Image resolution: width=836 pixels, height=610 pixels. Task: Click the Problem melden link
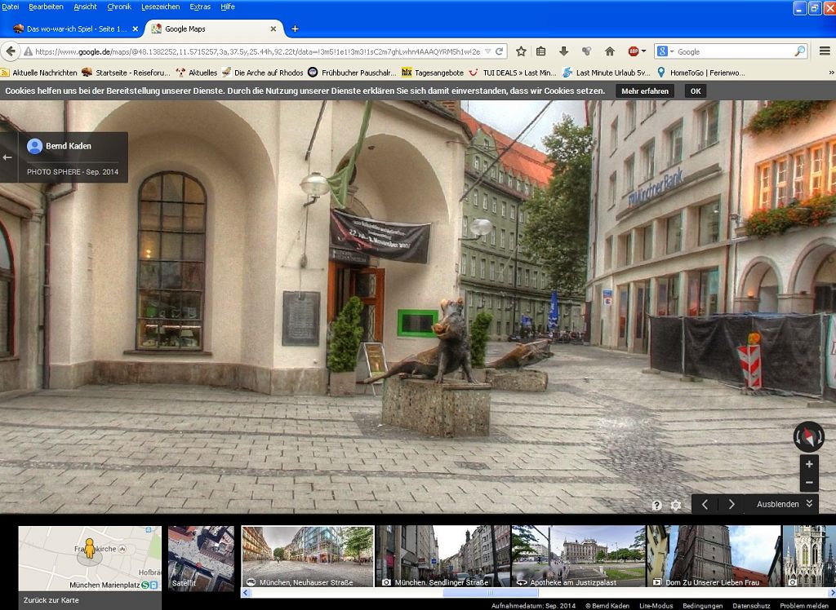[803, 606]
